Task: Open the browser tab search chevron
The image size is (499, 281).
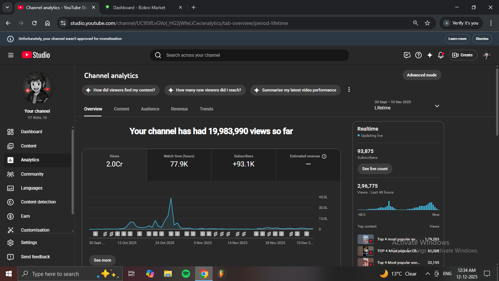Action: 7,7
